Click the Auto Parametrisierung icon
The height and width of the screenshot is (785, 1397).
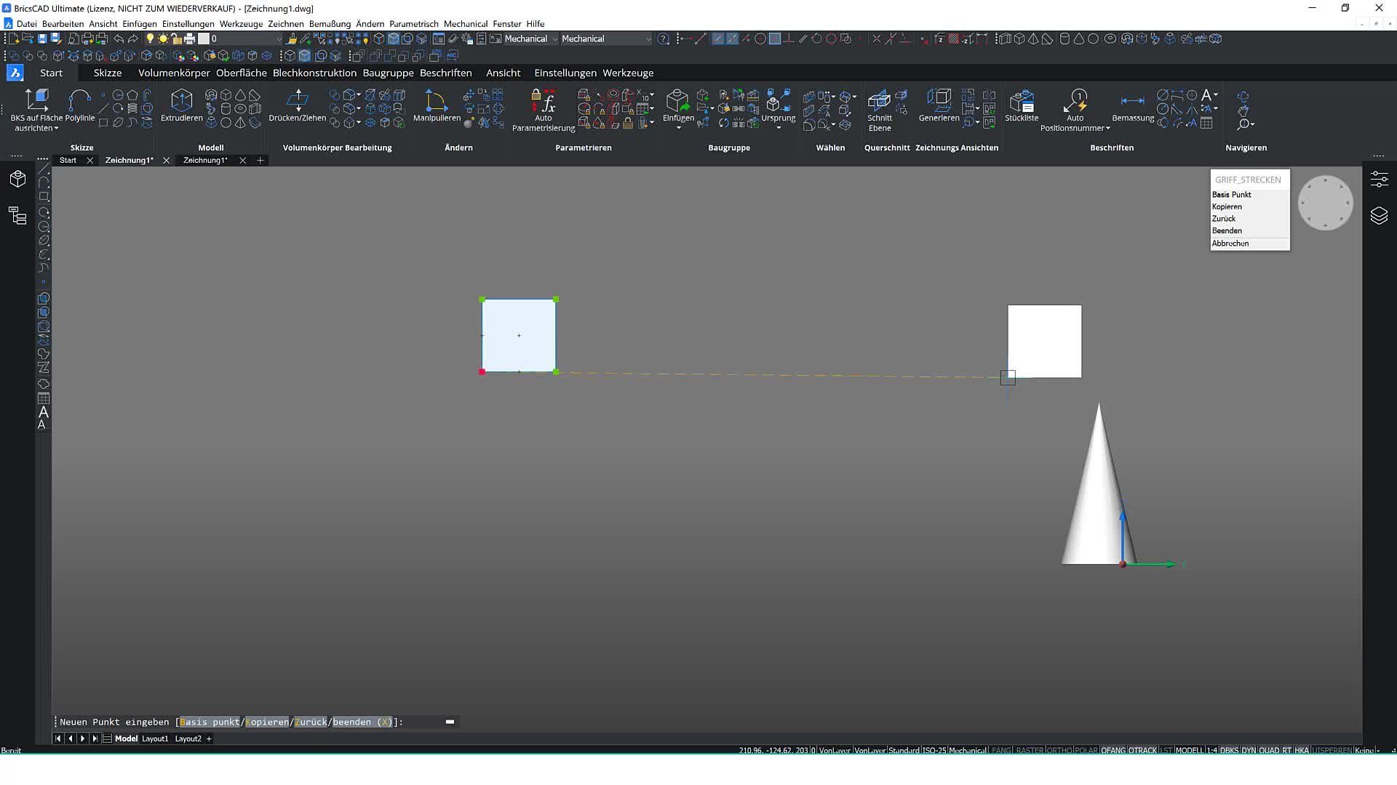(x=544, y=101)
